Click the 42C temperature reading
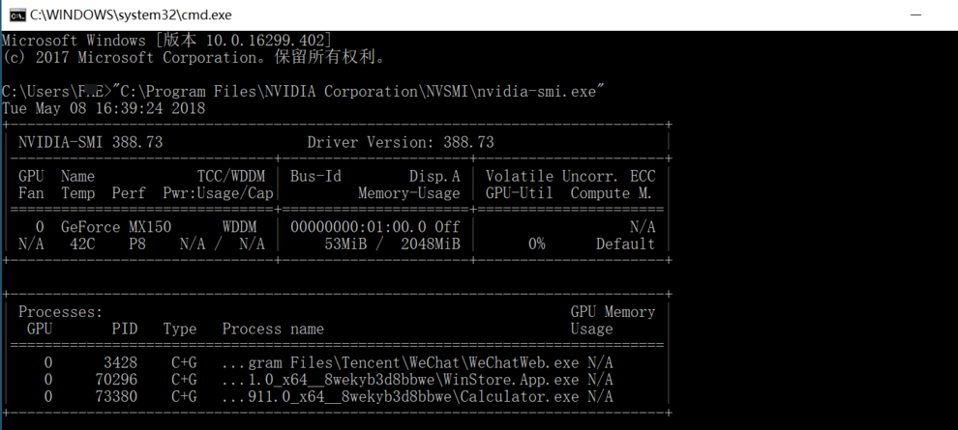 click(x=81, y=244)
